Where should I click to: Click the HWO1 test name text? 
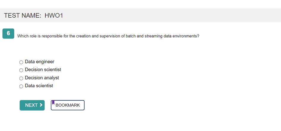pos(54,16)
